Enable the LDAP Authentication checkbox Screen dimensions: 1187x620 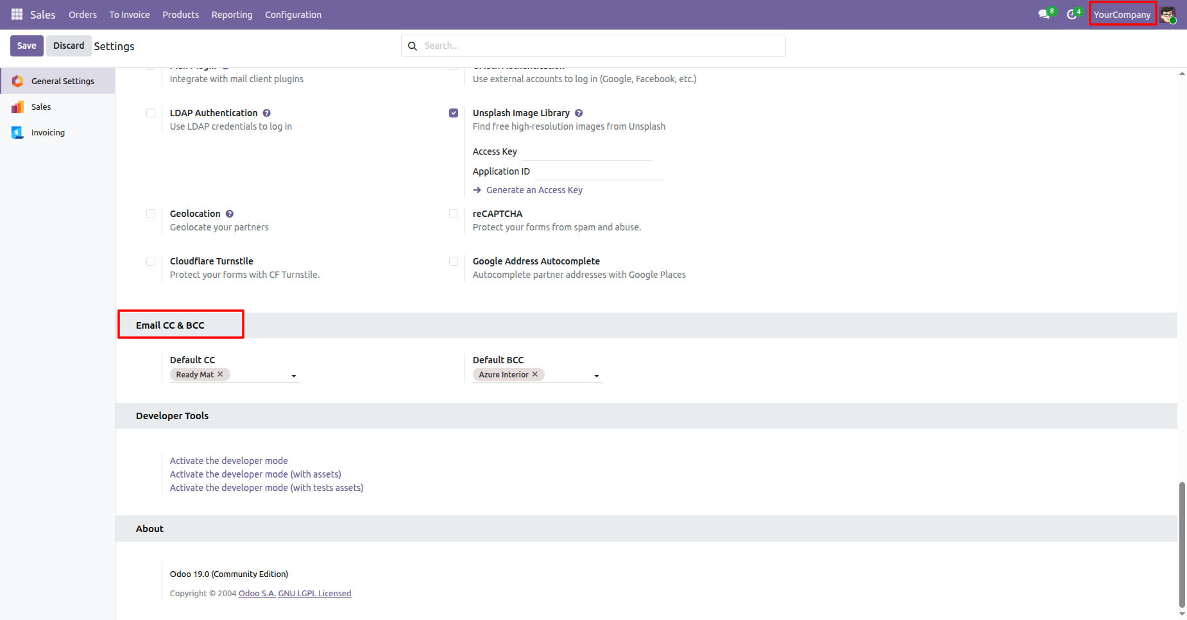tap(151, 113)
